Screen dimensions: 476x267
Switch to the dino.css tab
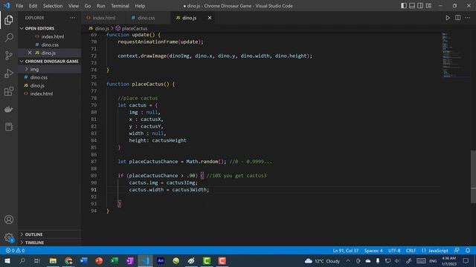tap(146, 18)
